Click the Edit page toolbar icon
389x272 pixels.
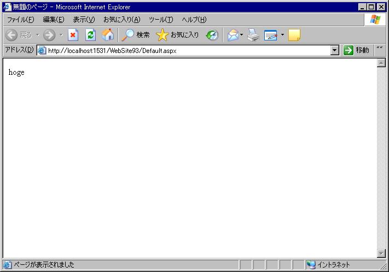click(271, 35)
